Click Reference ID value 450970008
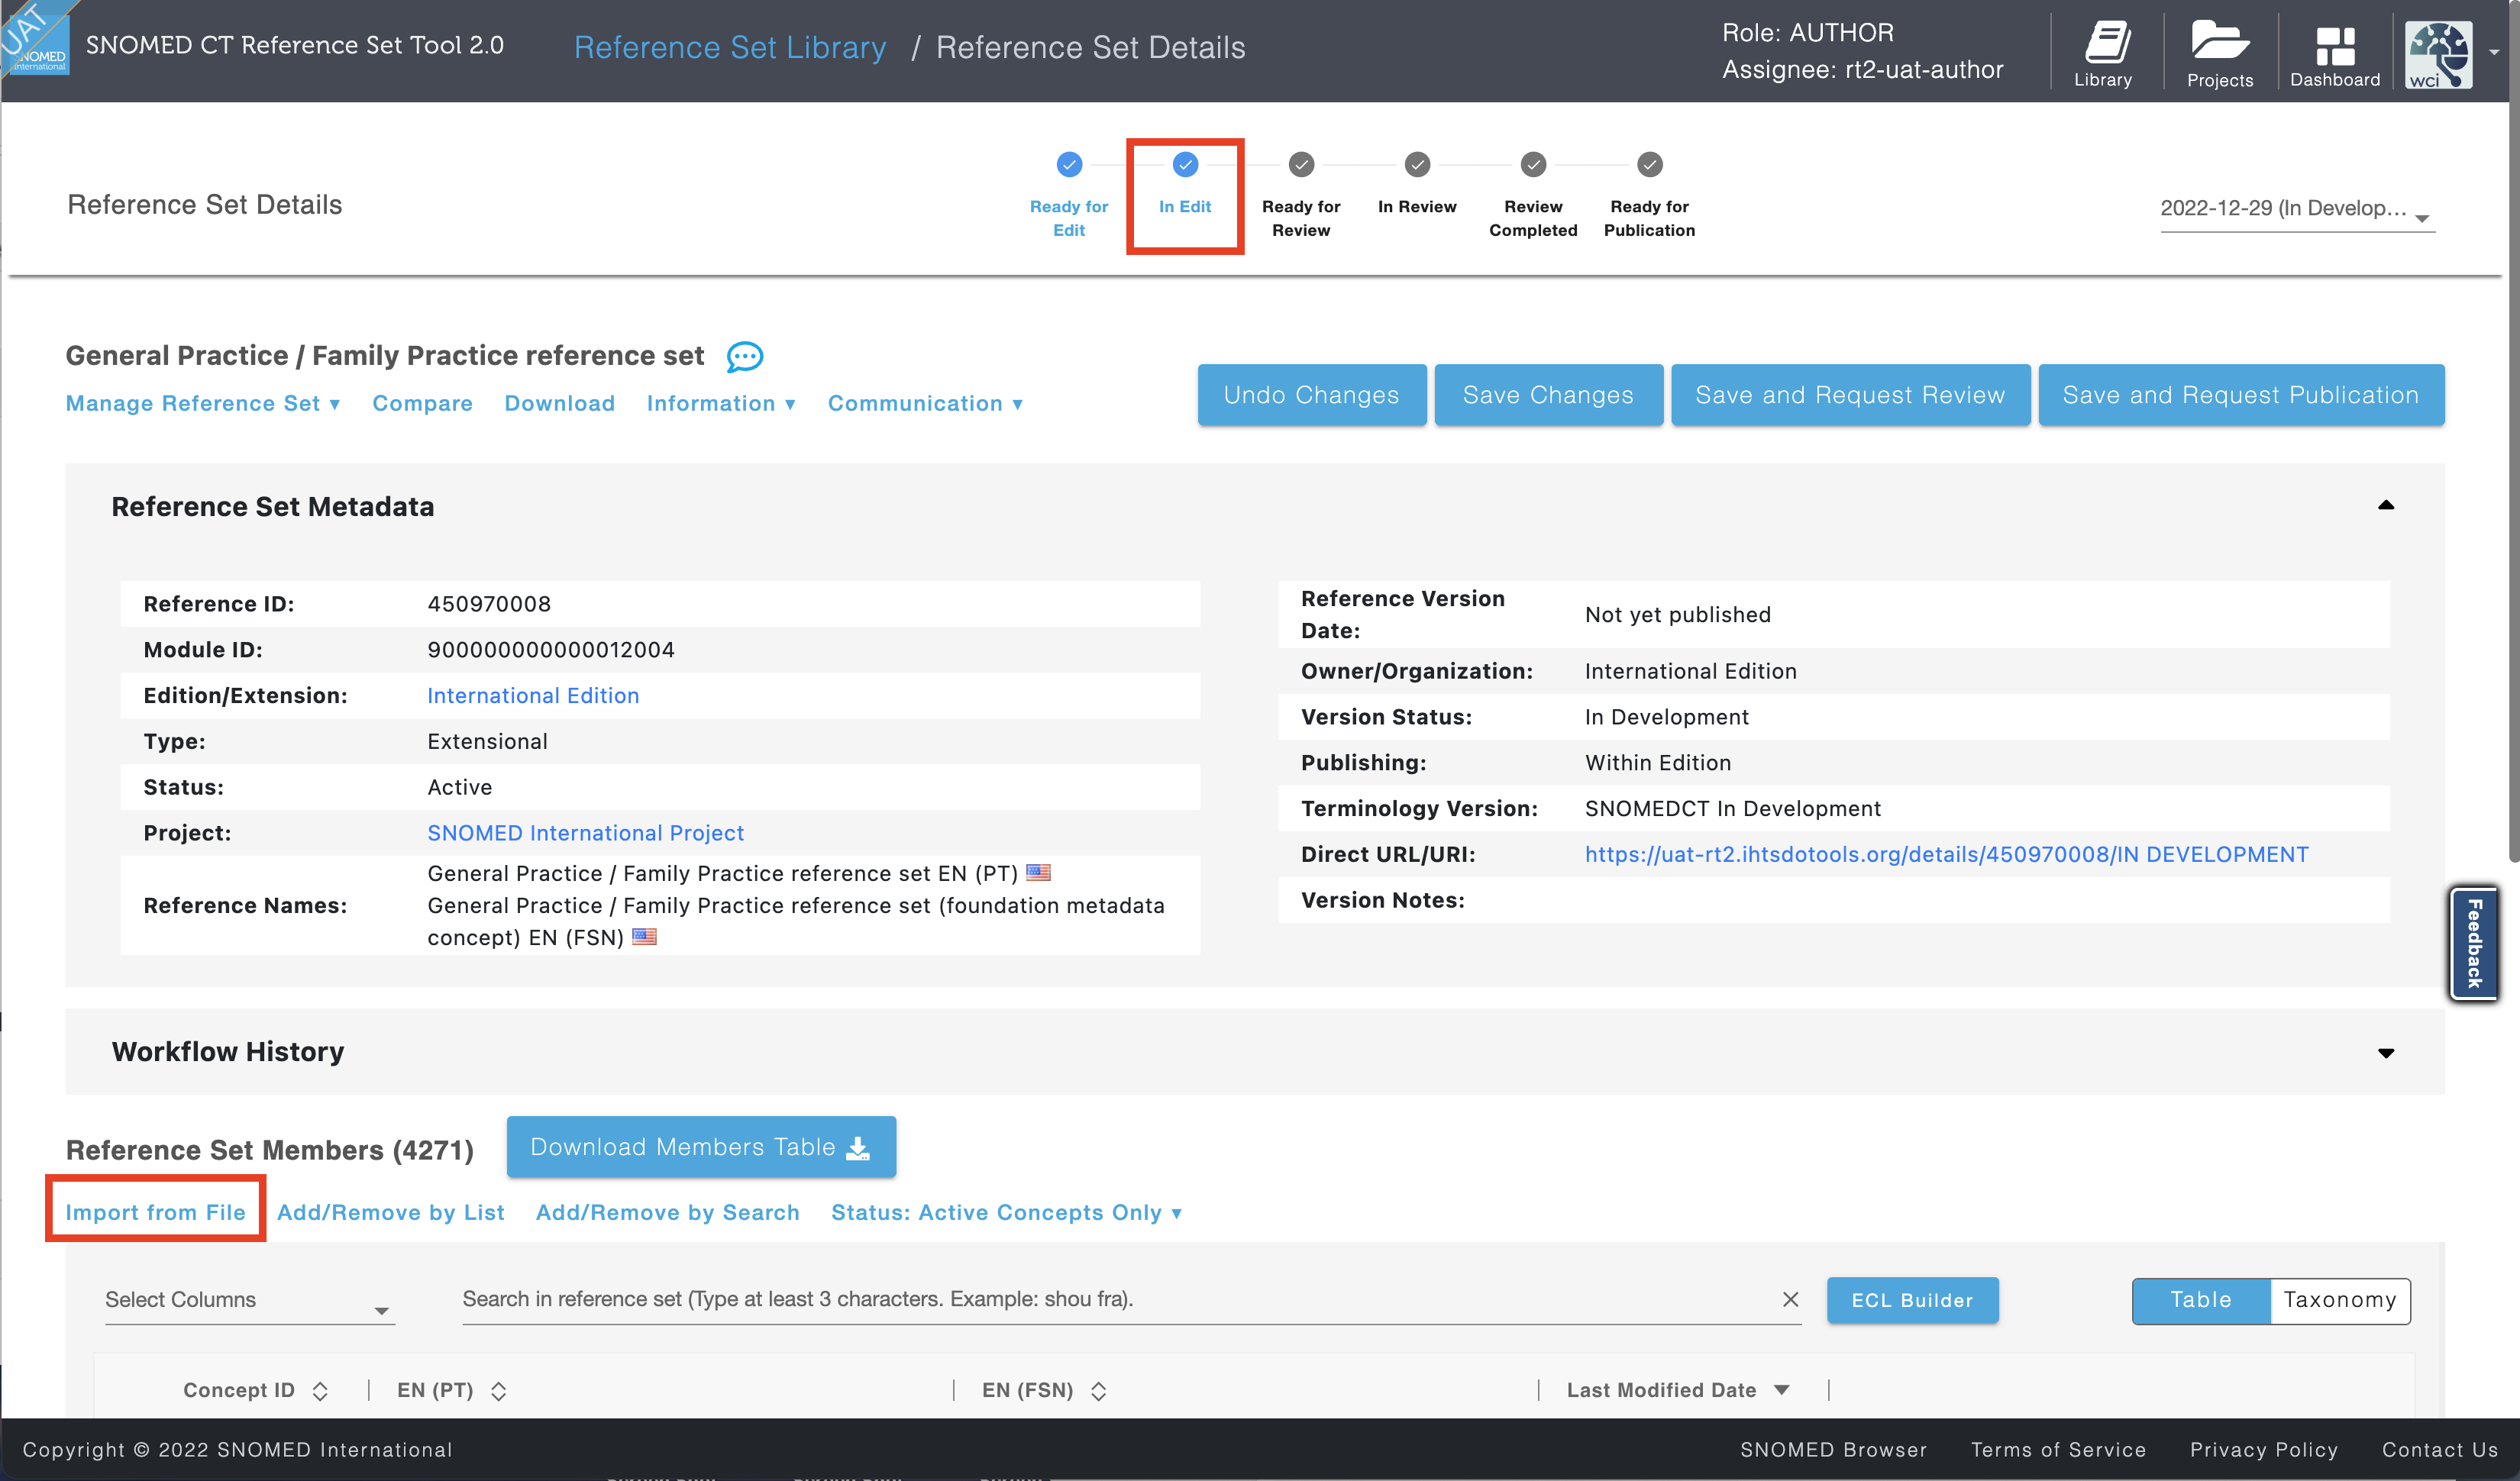 (489, 604)
